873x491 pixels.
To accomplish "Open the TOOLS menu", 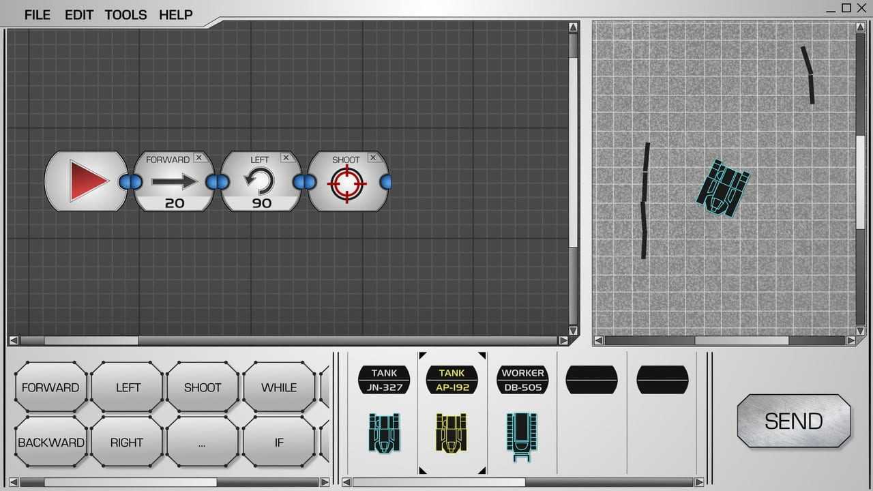I will (x=125, y=14).
